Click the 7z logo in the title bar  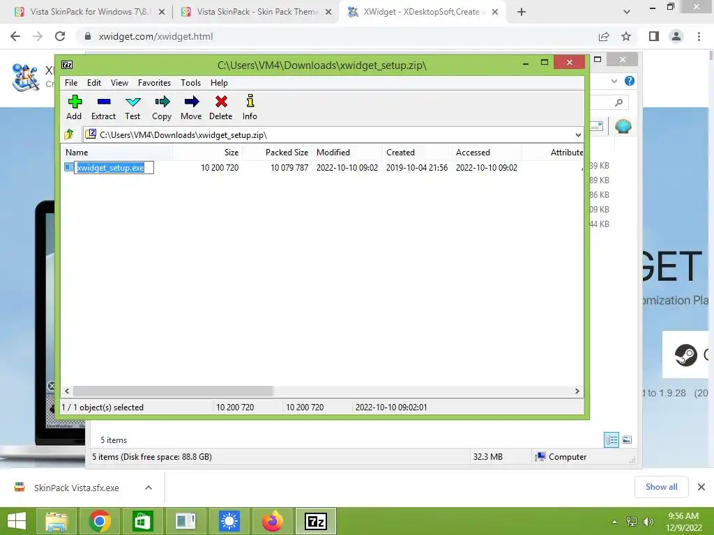[67, 65]
